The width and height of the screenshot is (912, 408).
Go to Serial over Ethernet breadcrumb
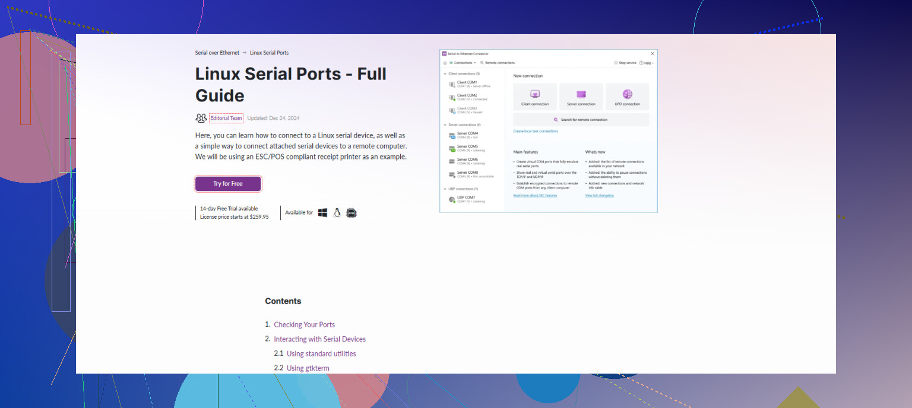click(x=217, y=53)
